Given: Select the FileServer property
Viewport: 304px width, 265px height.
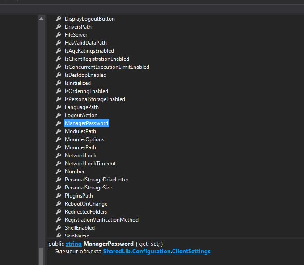Looking at the screenshot, I should click(x=76, y=35).
